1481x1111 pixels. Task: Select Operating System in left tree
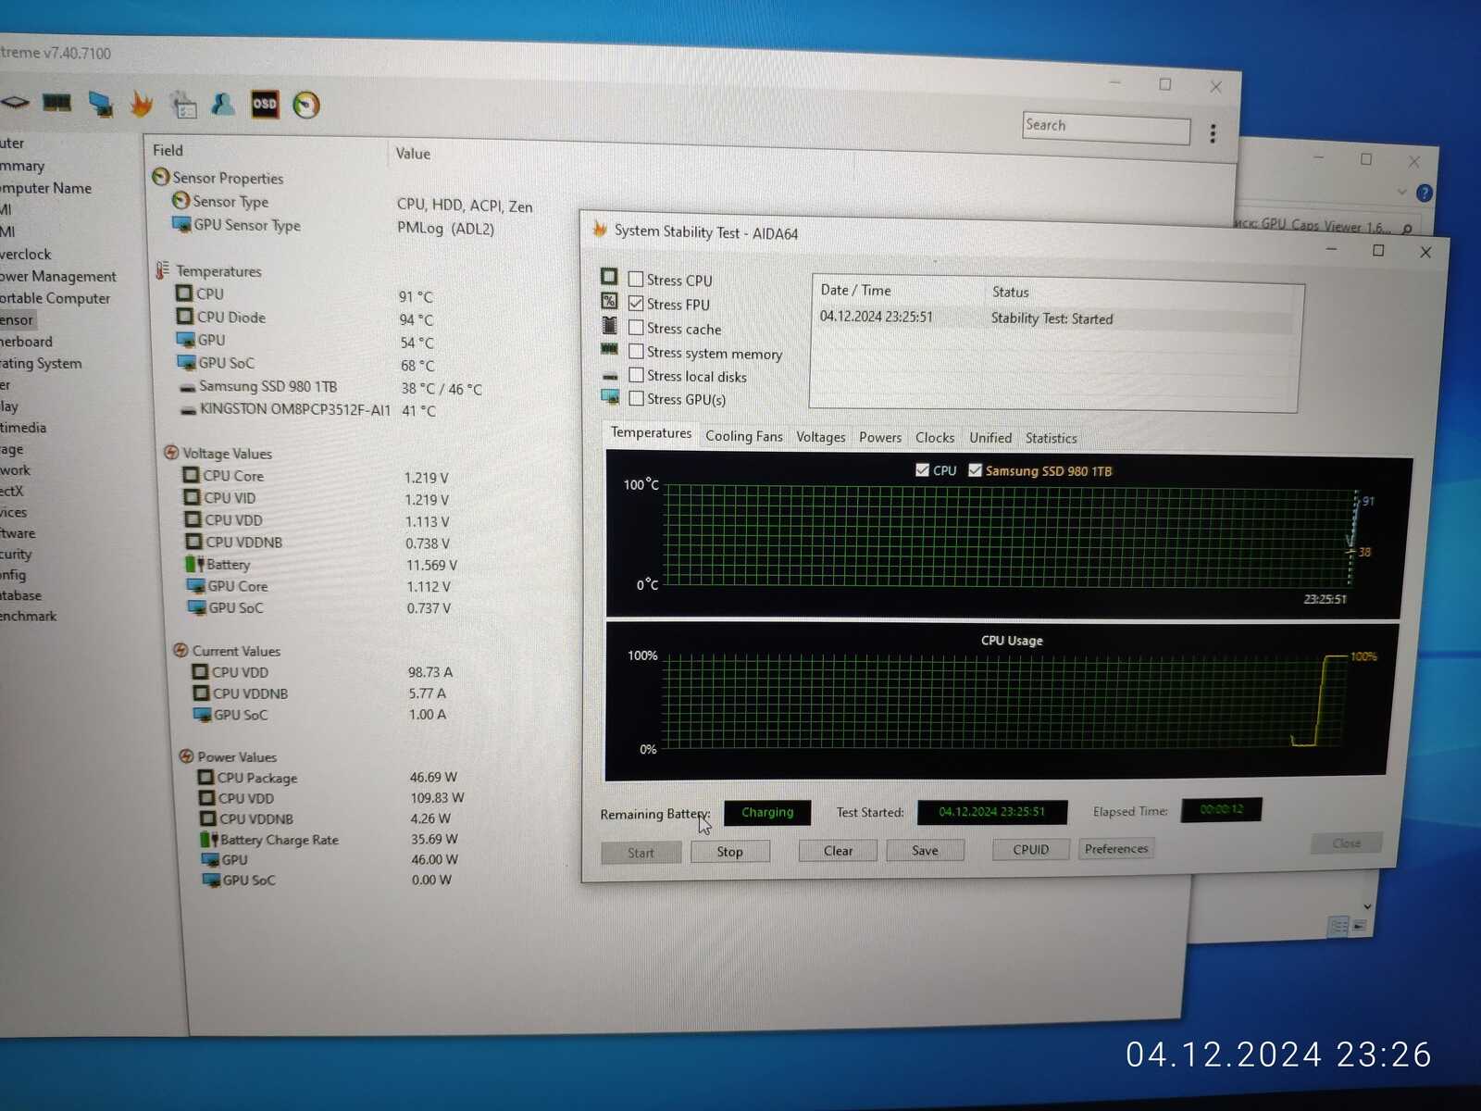[x=41, y=363]
